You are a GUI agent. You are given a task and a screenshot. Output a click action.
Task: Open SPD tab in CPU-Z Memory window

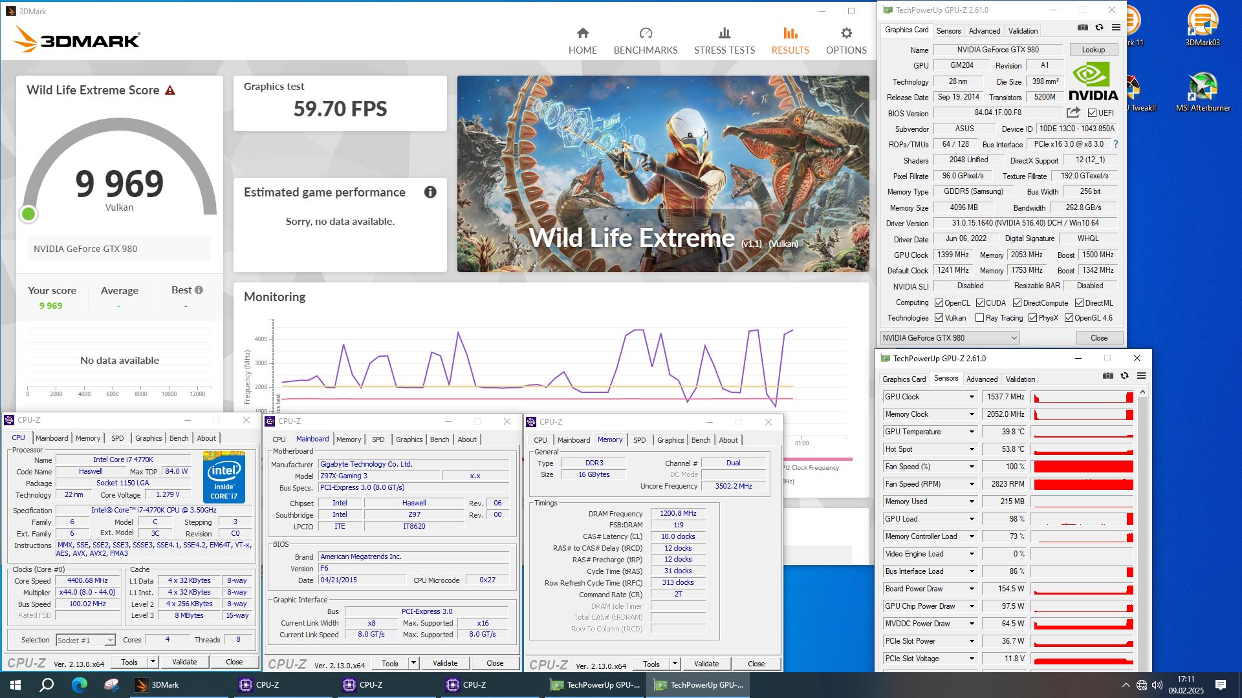click(x=639, y=440)
